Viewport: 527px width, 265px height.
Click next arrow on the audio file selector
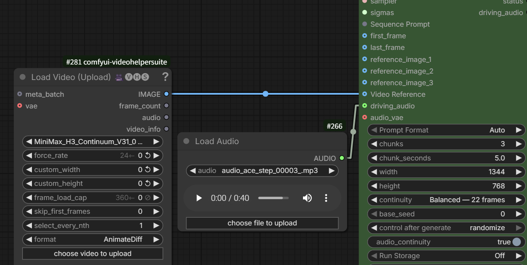(331, 170)
